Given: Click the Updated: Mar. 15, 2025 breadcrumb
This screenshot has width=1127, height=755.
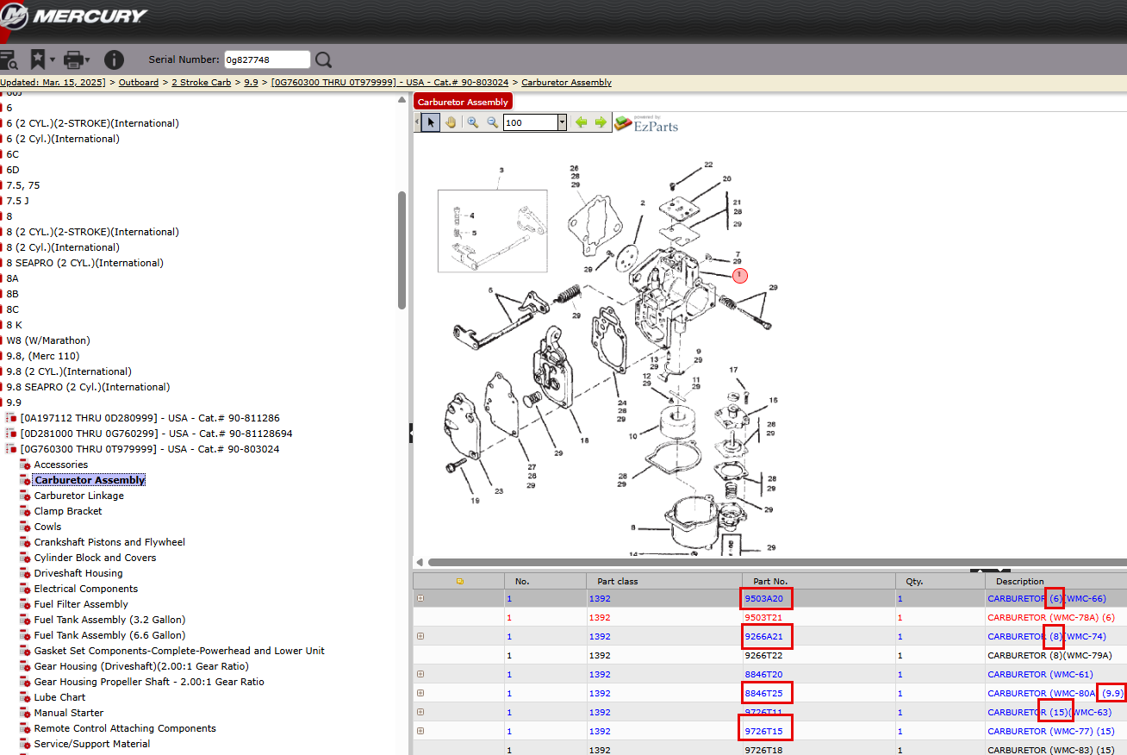Looking at the screenshot, I should click(53, 83).
